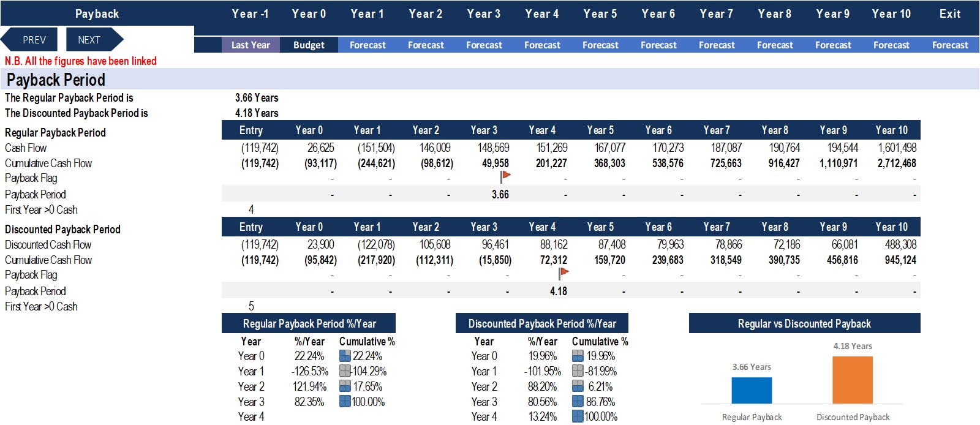Select the cash flow cell 1,601,498
This screenshot has width=980, height=425.
coord(897,148)
